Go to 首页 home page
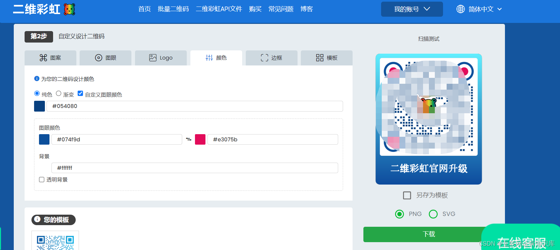This screenshot has width=560, height=250. click(145, 9)
